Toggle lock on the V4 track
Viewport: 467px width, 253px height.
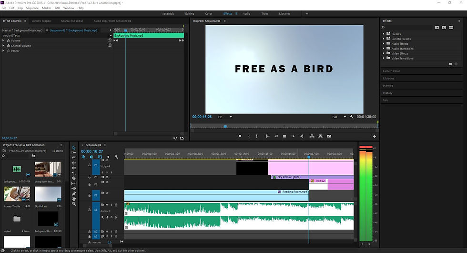[90, 165]
